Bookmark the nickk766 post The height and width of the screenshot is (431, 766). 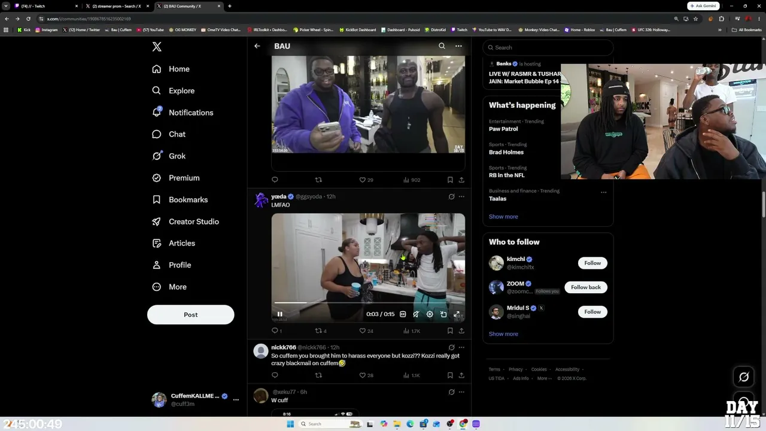point(450,375)
